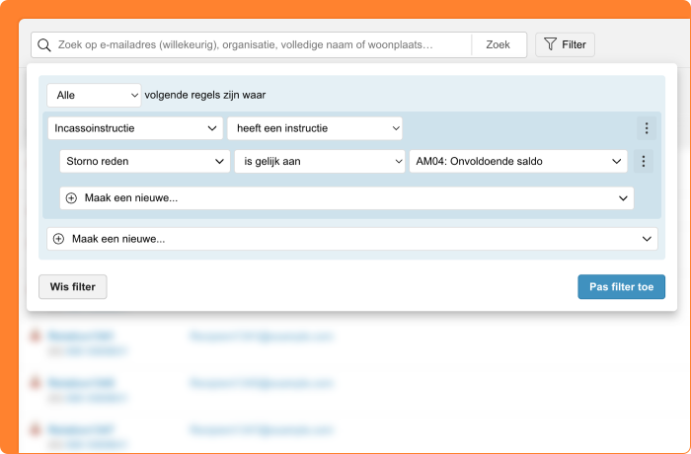The image size is (691, 454).
Task: Open three-dot menu for Incassoinstructie rule
Action: (647, 128)
